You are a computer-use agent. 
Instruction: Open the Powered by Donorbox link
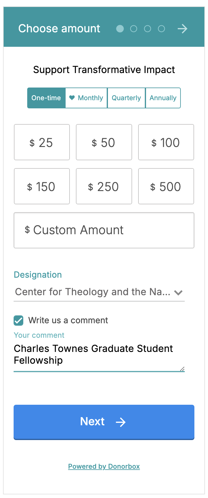coord(104,466)
